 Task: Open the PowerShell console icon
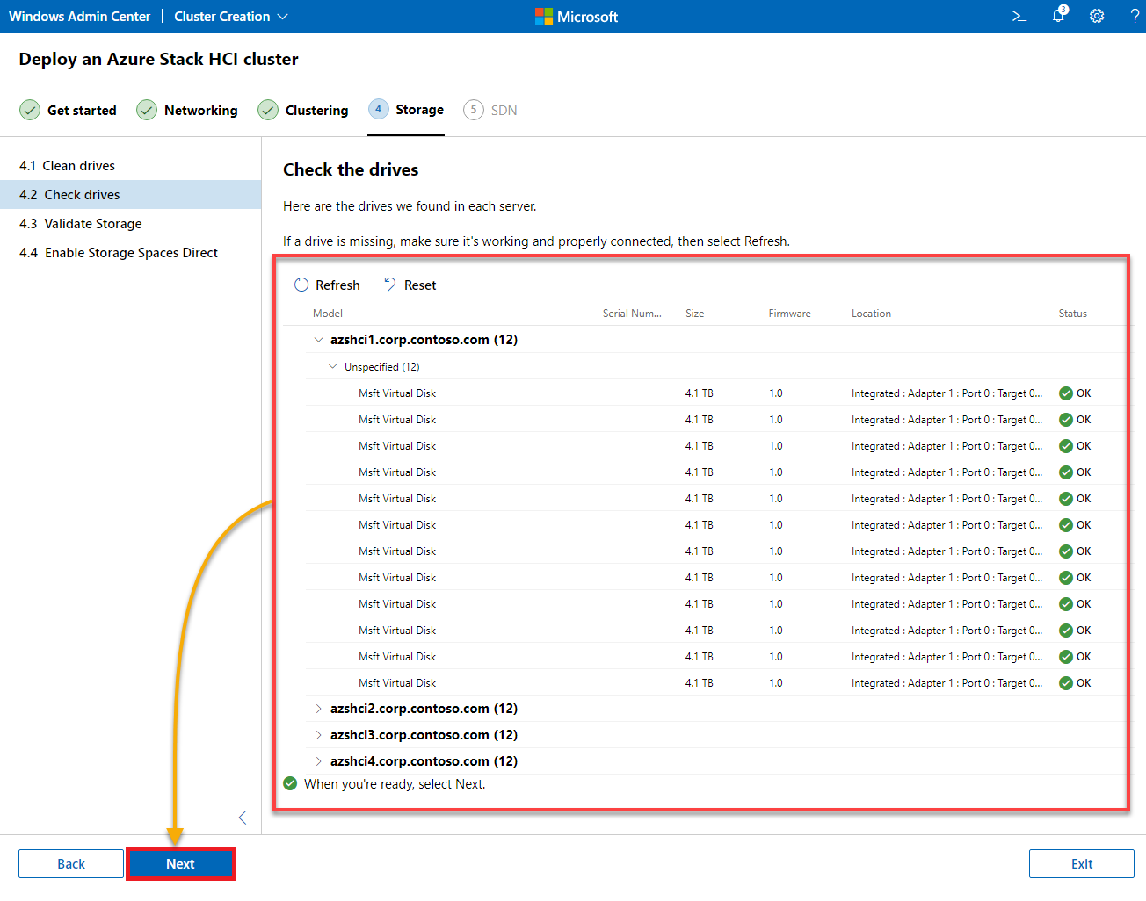(1019, 17)
